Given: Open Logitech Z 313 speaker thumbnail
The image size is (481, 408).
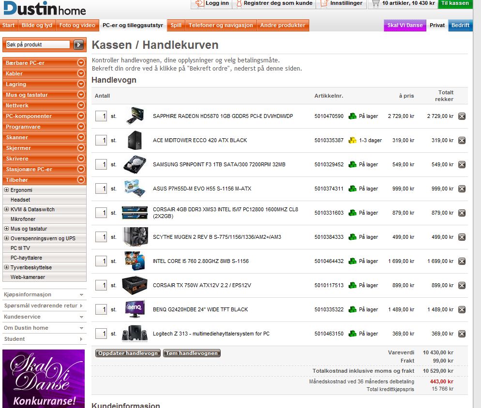Looking at the screenshot, I should click(135, 334).
